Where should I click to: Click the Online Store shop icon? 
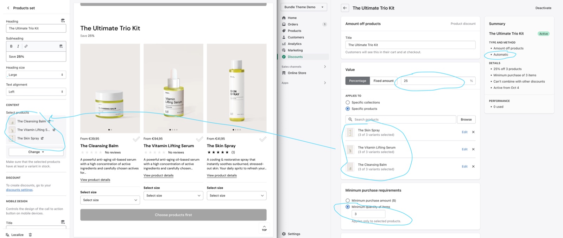(x=284, y=73)
